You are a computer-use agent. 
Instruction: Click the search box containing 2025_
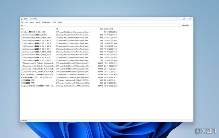tap(101, 25)
